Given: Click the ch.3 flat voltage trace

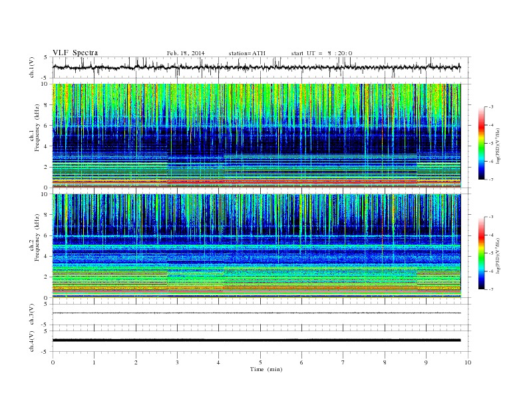Looking at the screenshot, I should click(x=256, y=313).
